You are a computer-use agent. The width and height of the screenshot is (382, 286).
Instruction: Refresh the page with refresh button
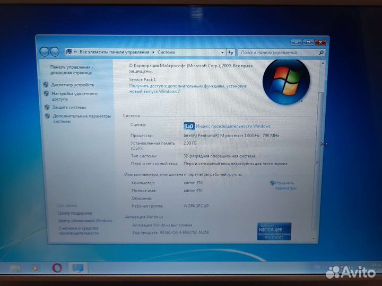click(231, 52)
